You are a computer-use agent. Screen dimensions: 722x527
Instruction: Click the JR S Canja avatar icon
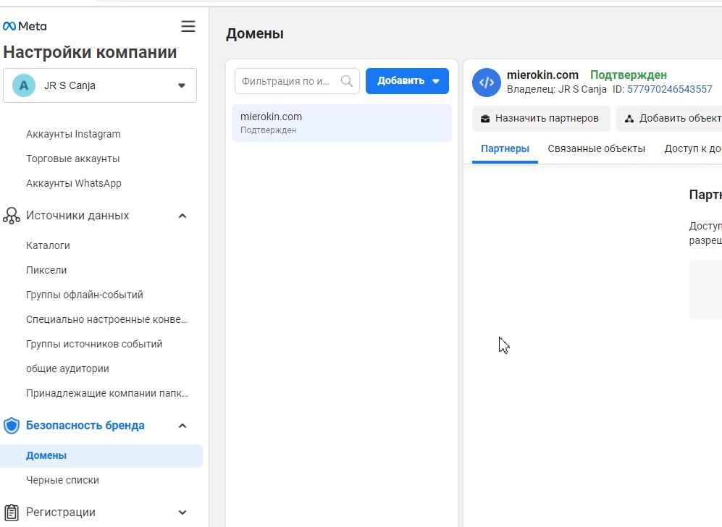coord(24,85)
